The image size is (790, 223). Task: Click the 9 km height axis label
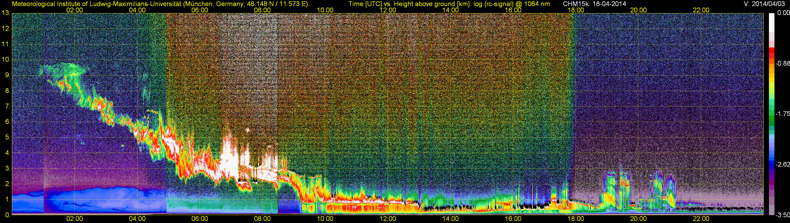(x=8, y=75)
